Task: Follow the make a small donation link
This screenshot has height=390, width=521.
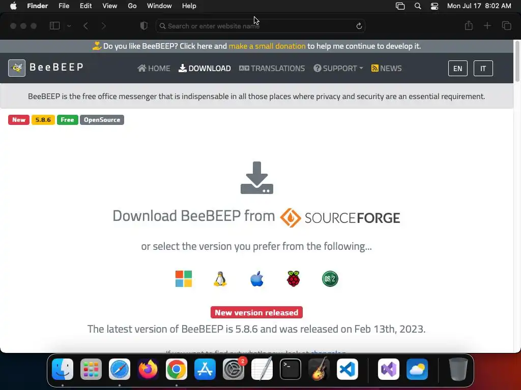Action: tap(267, 46)
